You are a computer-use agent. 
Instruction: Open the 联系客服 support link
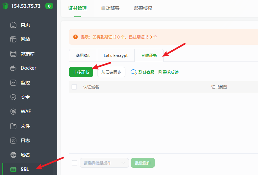coord(142,72)
